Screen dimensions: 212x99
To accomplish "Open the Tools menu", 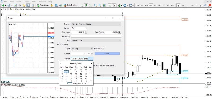I will (x=34, y=2).
